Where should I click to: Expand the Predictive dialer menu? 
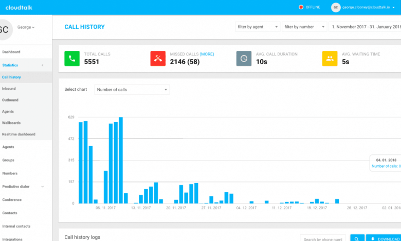click(x=42, y=187)
